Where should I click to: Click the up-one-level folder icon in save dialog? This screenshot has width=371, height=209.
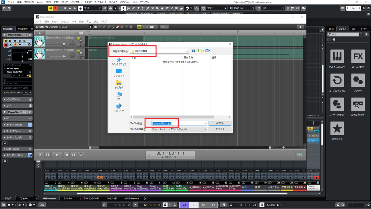click(x=198, y=51)
